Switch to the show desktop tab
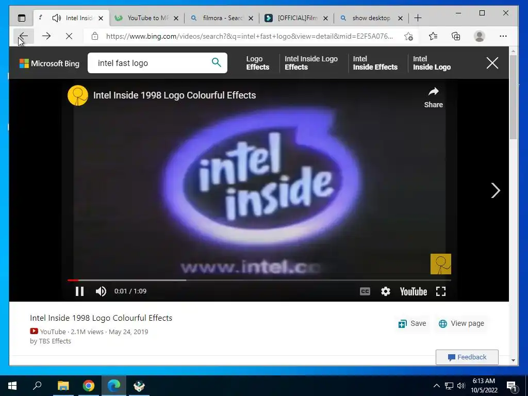 point(372,18)
